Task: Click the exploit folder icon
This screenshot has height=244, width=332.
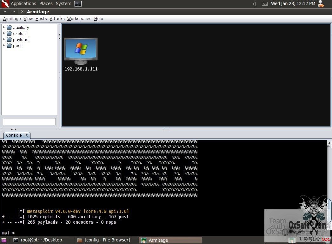Action: (9, 33)
